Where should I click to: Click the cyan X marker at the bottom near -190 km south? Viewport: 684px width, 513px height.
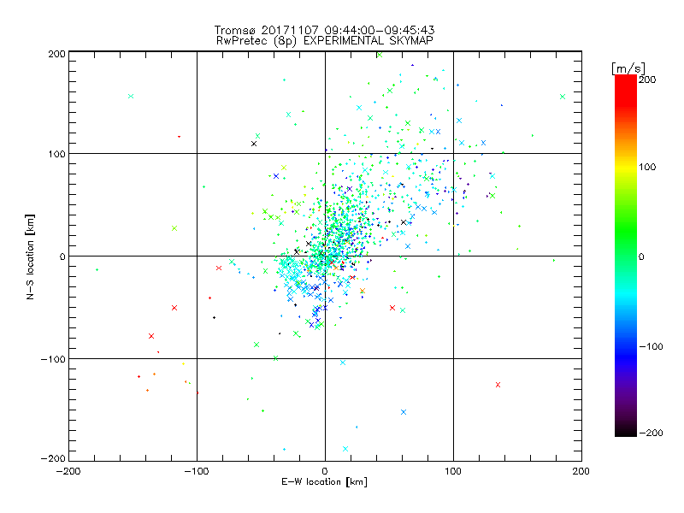[x=345, y=449]
